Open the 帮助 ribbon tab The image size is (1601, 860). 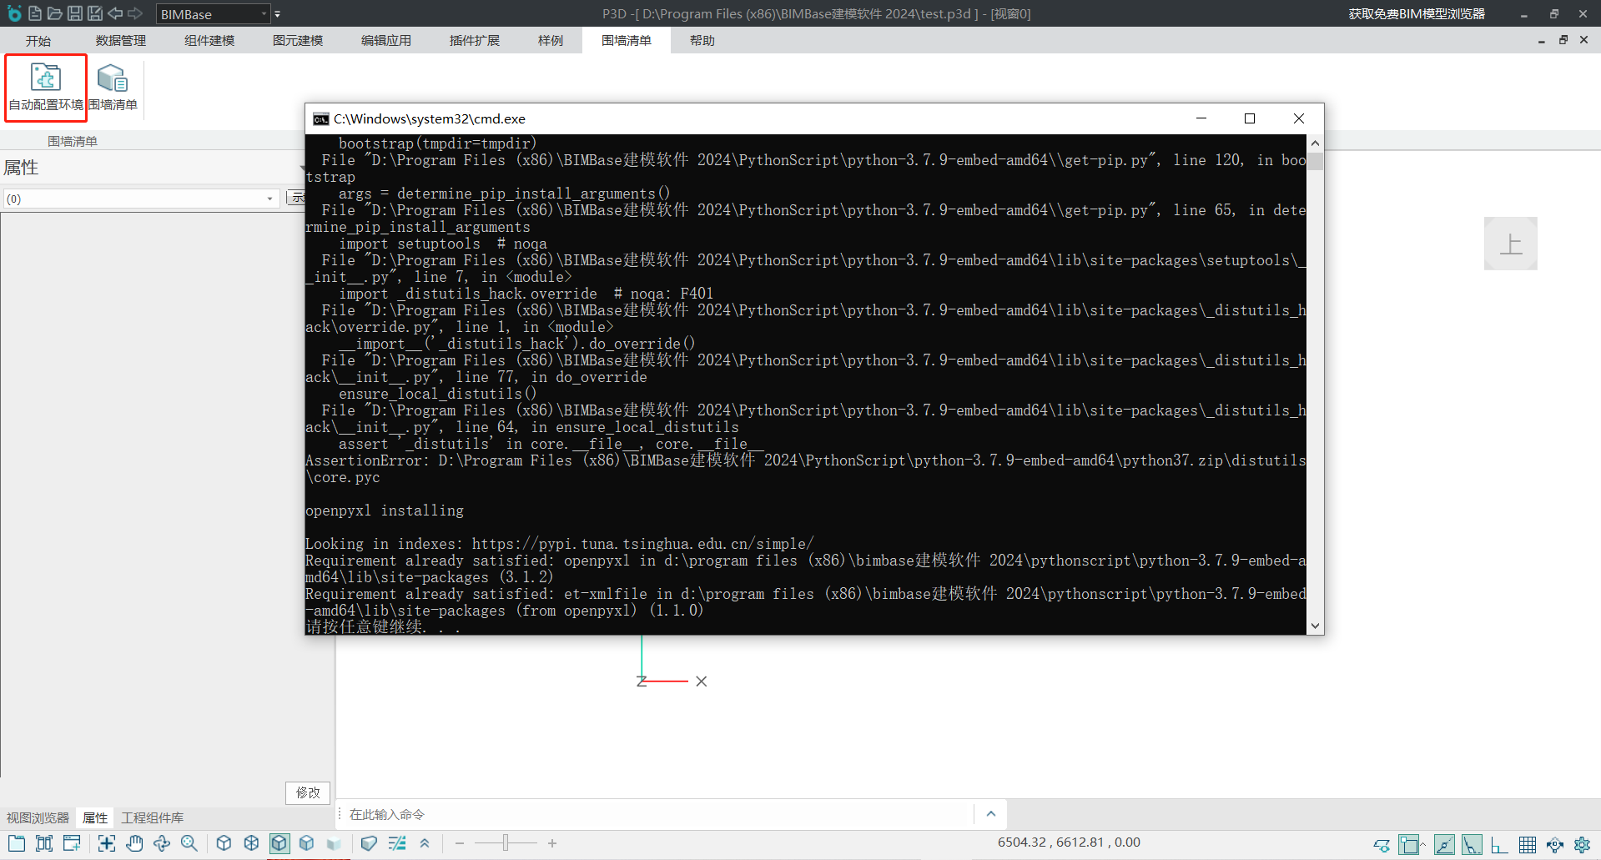tap(702, 41)
